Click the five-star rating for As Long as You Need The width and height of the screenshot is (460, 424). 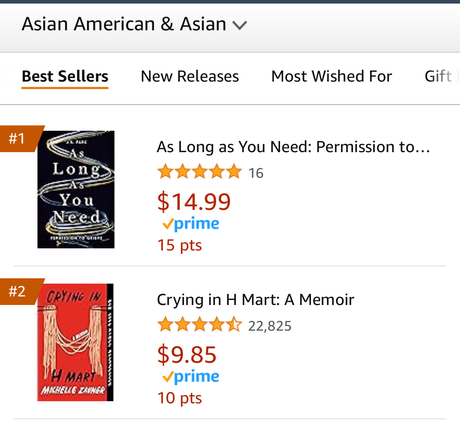point(199,172)
